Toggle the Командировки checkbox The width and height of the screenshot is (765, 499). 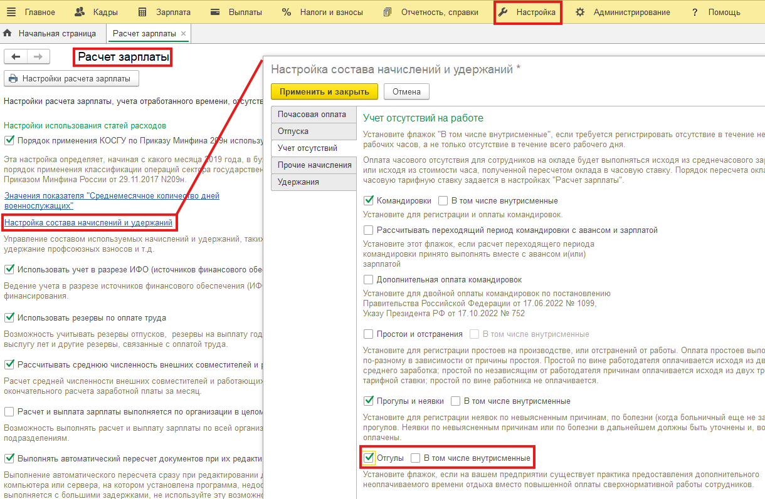pyautogui.click(x=369, y=201)
